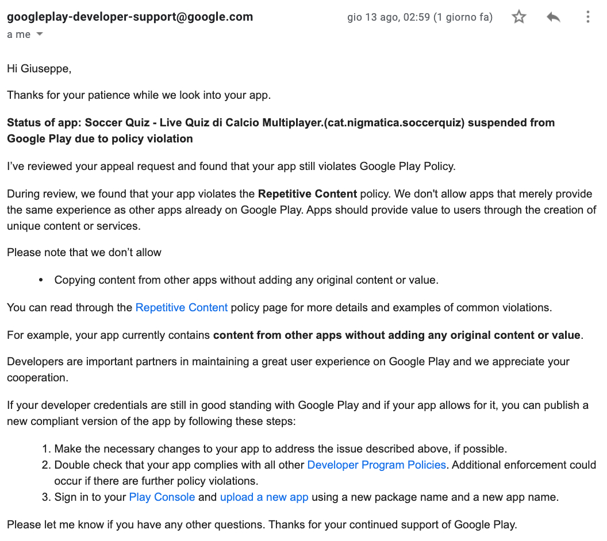This screenshot has height=541, width=607.
Task: Click the bold 'Repetitive Content' policy name
Action: 308,194
